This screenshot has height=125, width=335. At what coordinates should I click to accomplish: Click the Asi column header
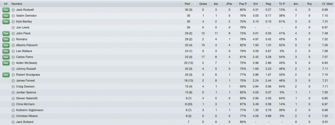pos(216,4)
